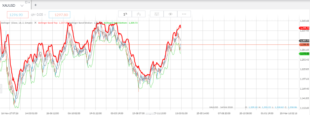Close the XAUUSD chart tab
Viewport: 310px width, 115px height.
coord(29,2)
